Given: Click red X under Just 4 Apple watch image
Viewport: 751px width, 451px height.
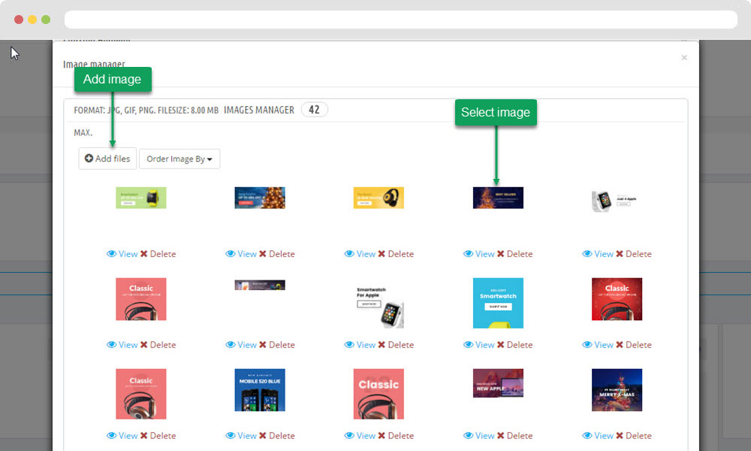Looking at the screenshot, I should [620, 254].
